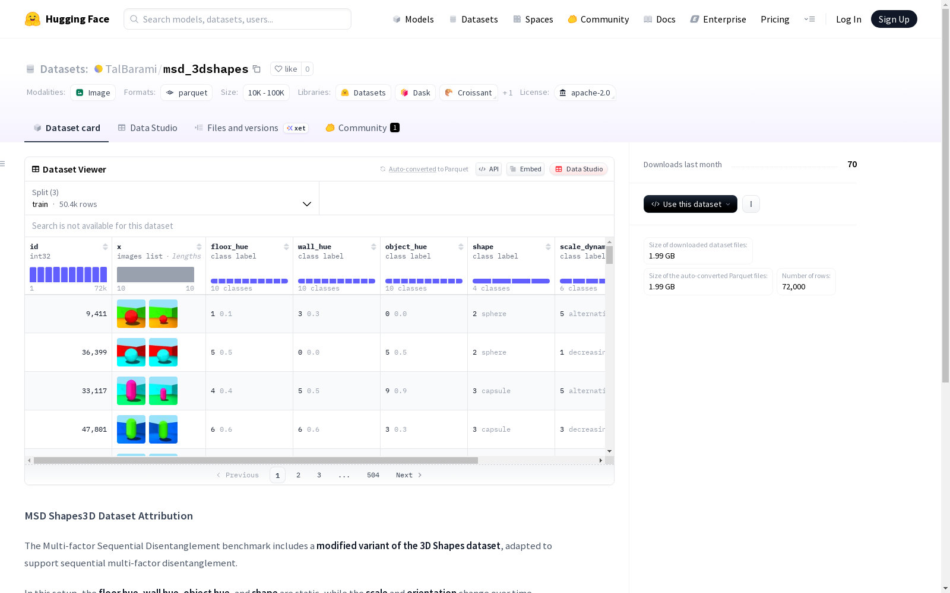Go to Spaces in the navigation
This screenshot has width=950, height=593.
point(533,19)
